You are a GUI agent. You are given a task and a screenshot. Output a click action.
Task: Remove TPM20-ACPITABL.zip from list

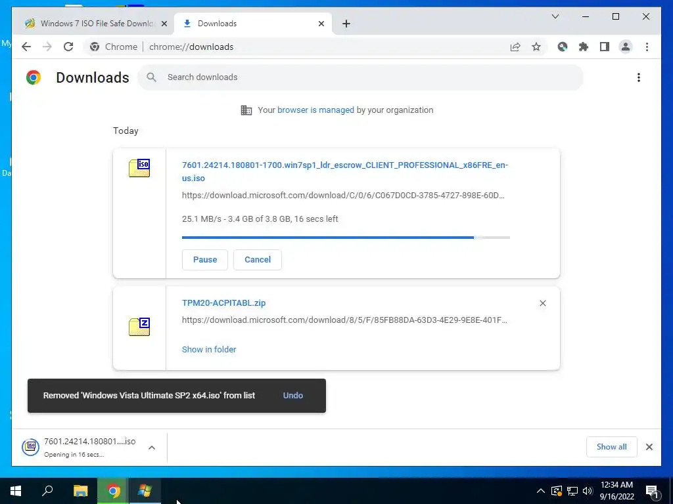click(x=542, y=303)
